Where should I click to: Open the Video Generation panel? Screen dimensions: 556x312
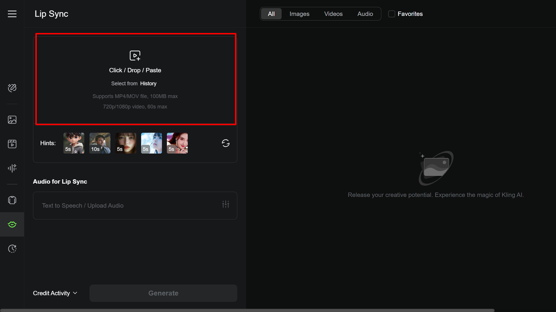pos(12,144)
